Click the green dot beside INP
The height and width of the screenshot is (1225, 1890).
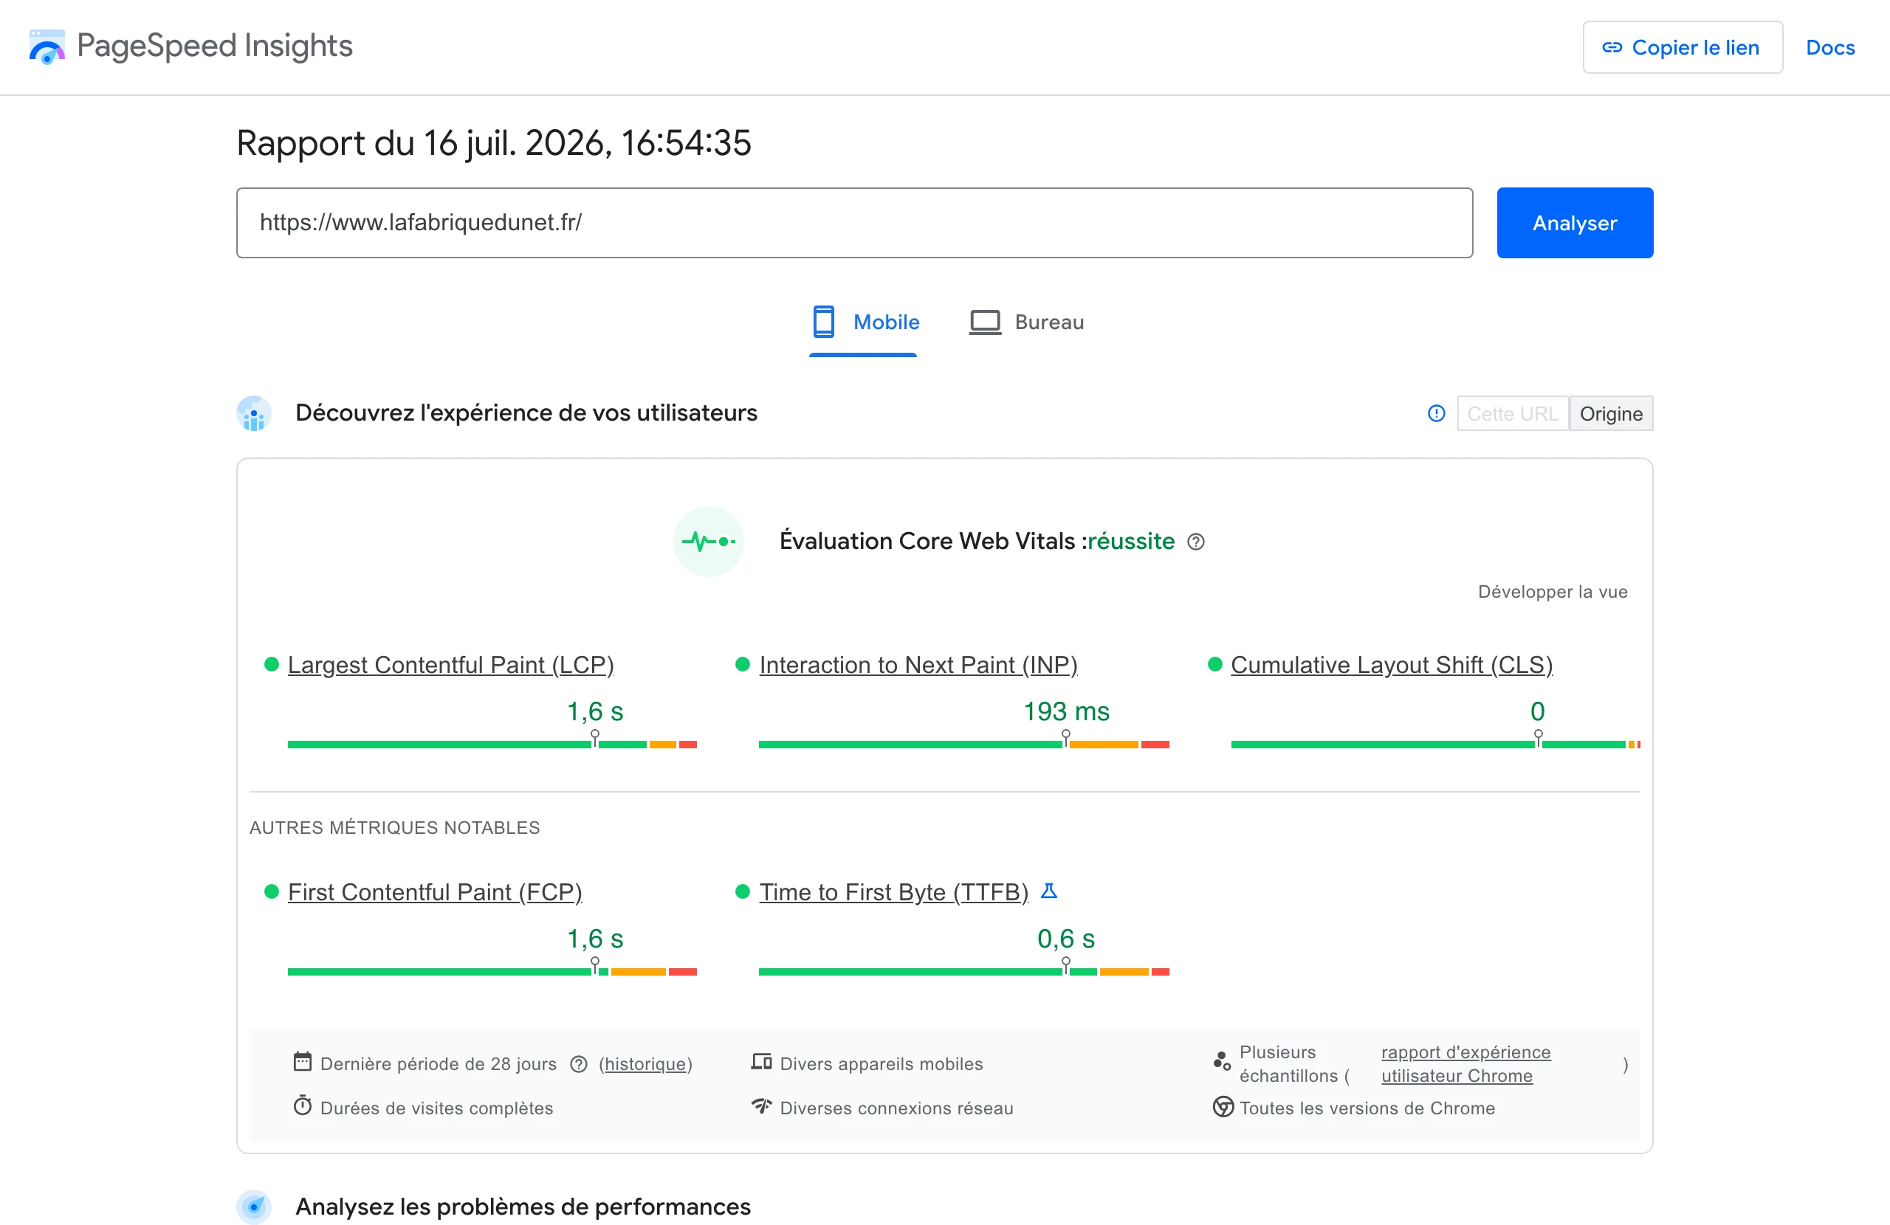[x=743, y=664]
